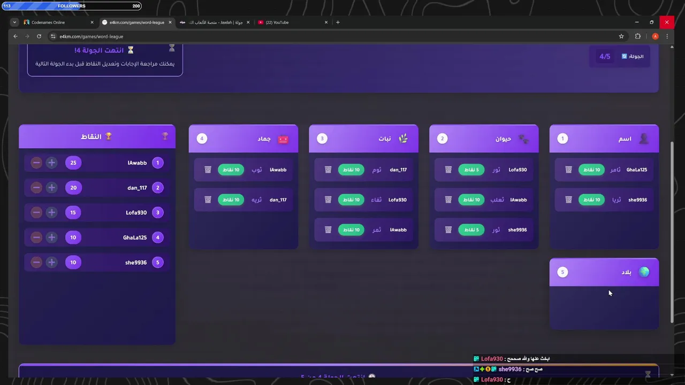The width and height of the screenshot is (685, 385).
Task: Increase dan_117's score in the points panel
Action: click(51, 188)
